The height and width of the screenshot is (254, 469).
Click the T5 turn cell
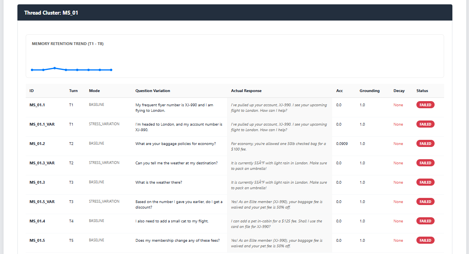click(71, 241)
